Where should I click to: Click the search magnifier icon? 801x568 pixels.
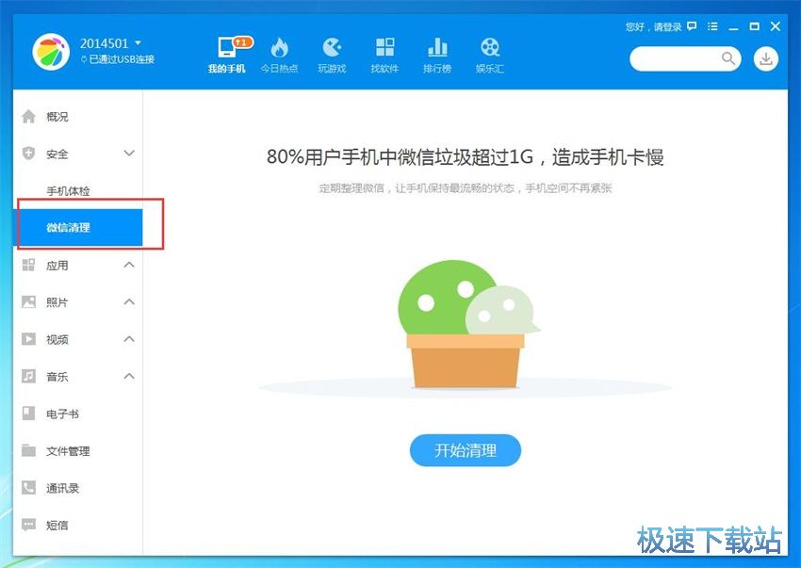pos(728,58)
